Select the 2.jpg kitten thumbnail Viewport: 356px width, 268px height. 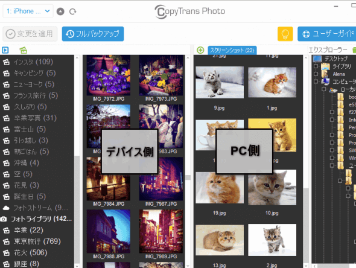tap(272, 240)
